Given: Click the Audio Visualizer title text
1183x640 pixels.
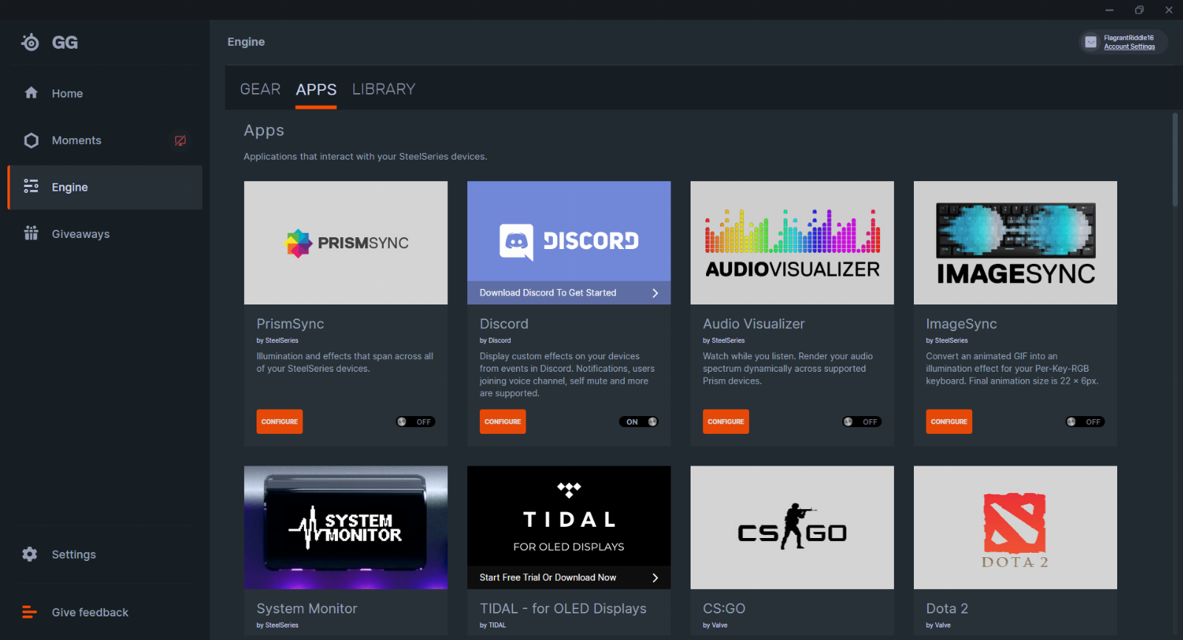Looking at the screenshot, I should coord(753,324).
